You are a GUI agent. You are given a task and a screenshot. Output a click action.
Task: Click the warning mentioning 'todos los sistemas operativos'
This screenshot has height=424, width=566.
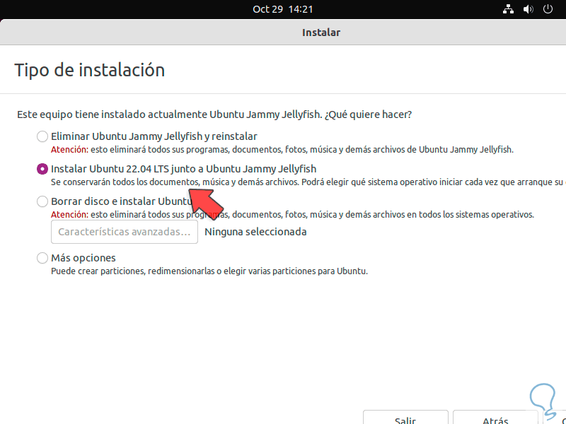click(x=292, y=215)
